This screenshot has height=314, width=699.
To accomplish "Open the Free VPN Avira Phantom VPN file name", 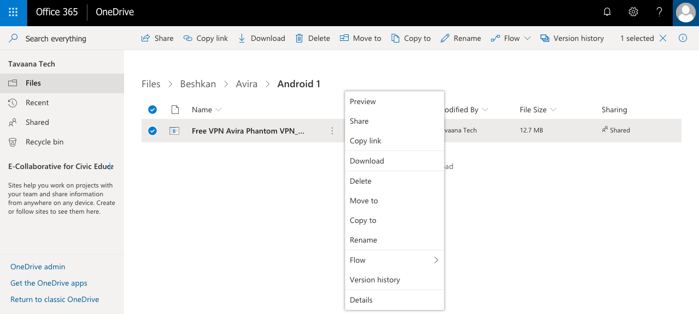I will pos(248,131).
